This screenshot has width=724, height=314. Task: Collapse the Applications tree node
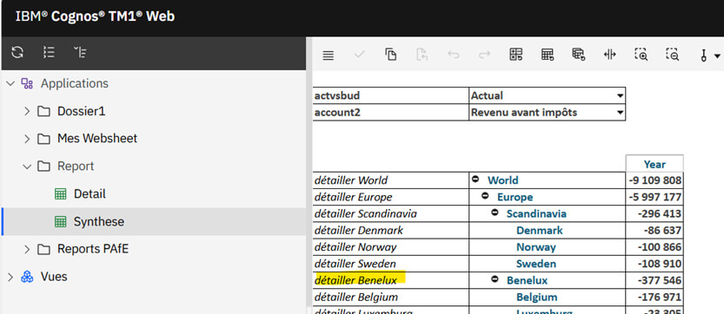10,83
